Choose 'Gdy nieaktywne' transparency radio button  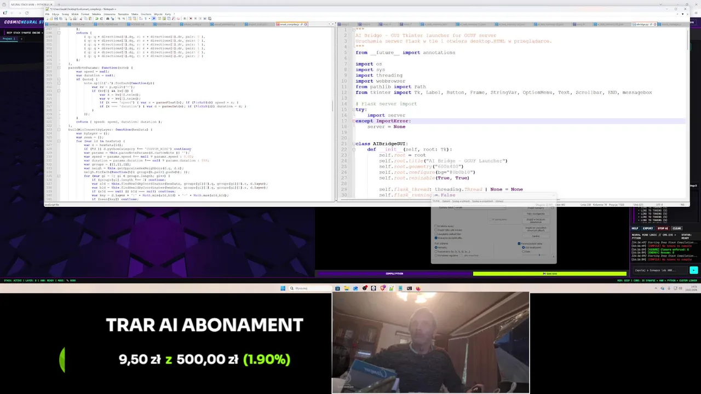click(x=523, y=247)
